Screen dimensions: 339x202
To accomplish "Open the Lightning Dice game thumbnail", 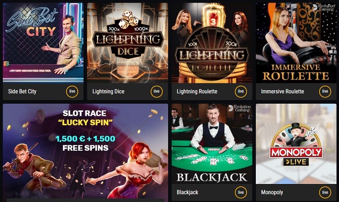I will (127, 43).
